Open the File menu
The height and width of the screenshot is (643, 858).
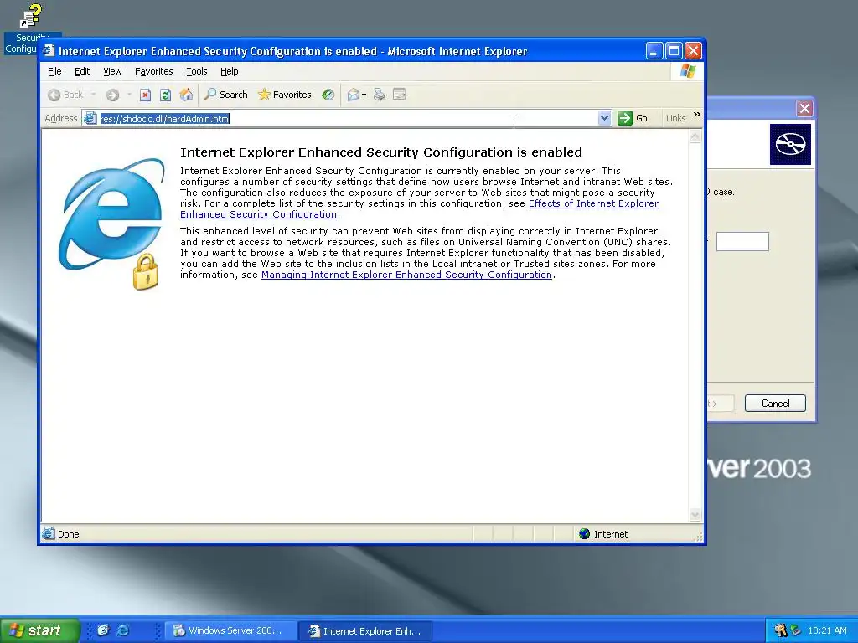click(54, 71)
